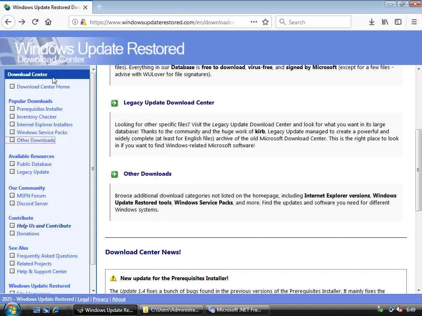Open Internet Explorer Installers in the sidebar

45,125
